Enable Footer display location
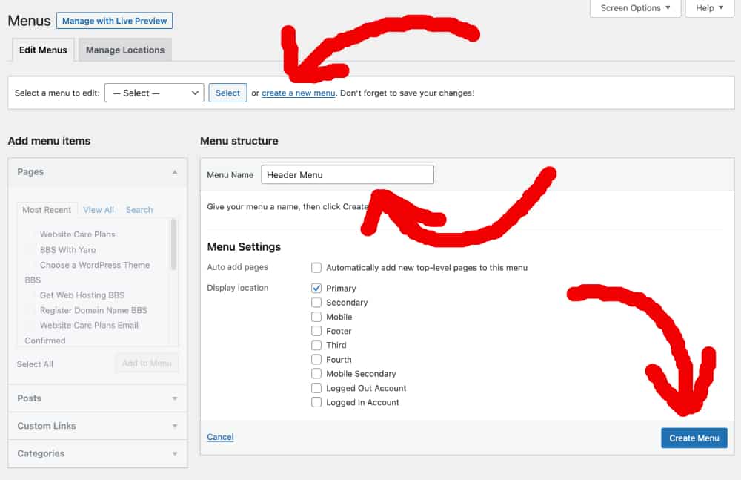The image size is (741, 480). click(316, 331)
